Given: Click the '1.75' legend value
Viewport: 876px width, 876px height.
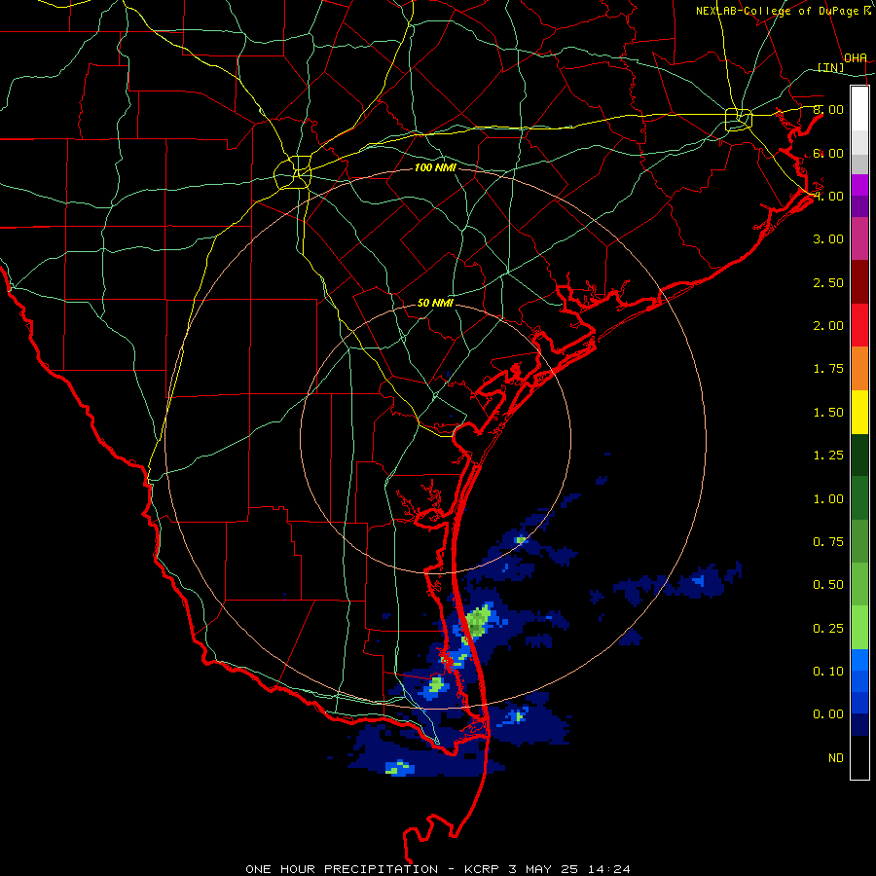Looking at the screenshot, I should pos(828,369).
